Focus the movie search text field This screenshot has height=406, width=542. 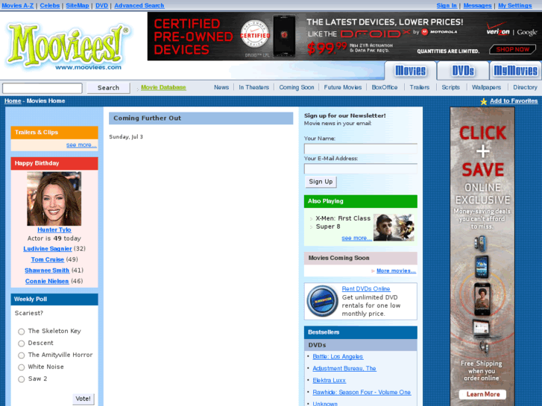pyautogui.click(x=42, y=88)
